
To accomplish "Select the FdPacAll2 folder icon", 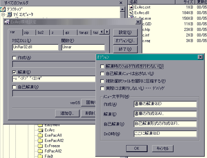I will [x=40, y=151].
